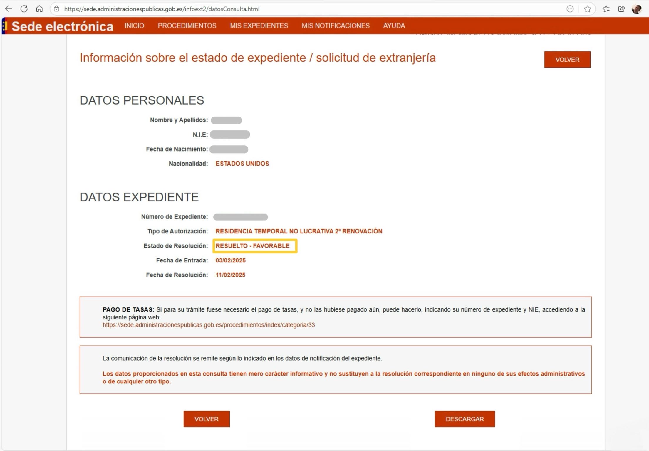Select the RESUELTO - FAVORABLE status text

[253, 246]
